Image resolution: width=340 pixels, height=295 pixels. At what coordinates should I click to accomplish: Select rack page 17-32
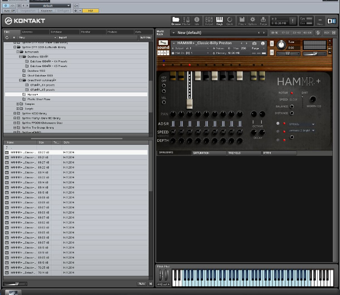click(285, 33)
